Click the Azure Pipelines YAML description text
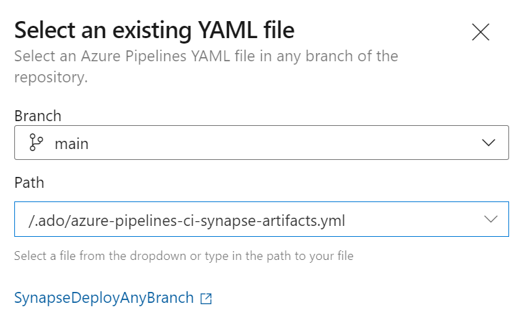The width and height of the screenshot is (520, 328). click(206, 56)
